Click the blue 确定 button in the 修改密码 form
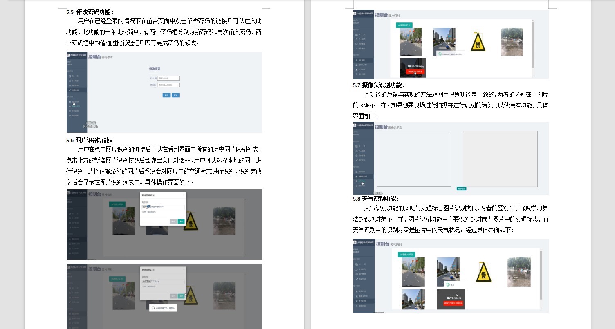615x329 pixels. [x=166, y=95]
